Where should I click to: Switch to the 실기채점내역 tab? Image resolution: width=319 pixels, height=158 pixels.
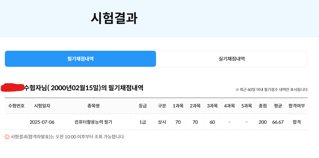point(232,59)
